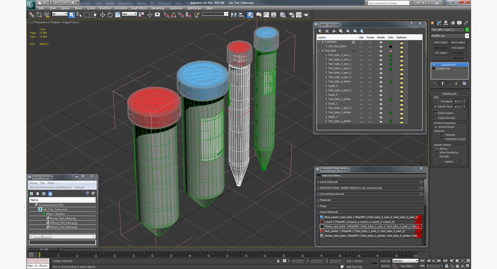Open the selection filter All dropdown
This screenshot has height=269, width=497.
pos(60,14)
